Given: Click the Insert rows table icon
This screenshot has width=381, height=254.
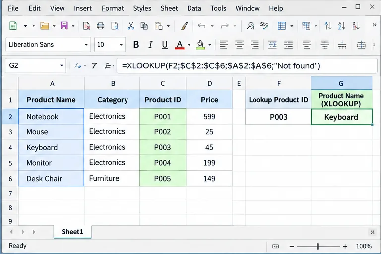Looking at the screenshot, I should click(x=282, y=26).
